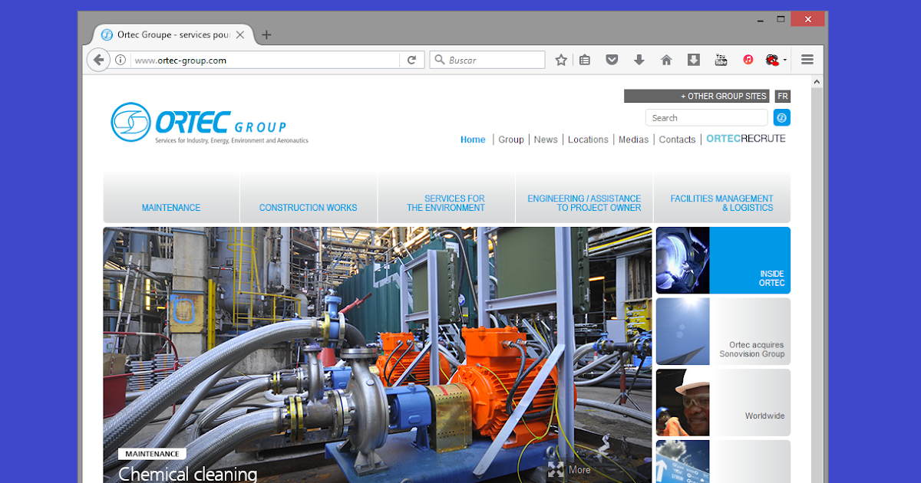The image size is (921, 483).
Task: Click the Ortec Group logo
Action: click(x=209, y=123)
